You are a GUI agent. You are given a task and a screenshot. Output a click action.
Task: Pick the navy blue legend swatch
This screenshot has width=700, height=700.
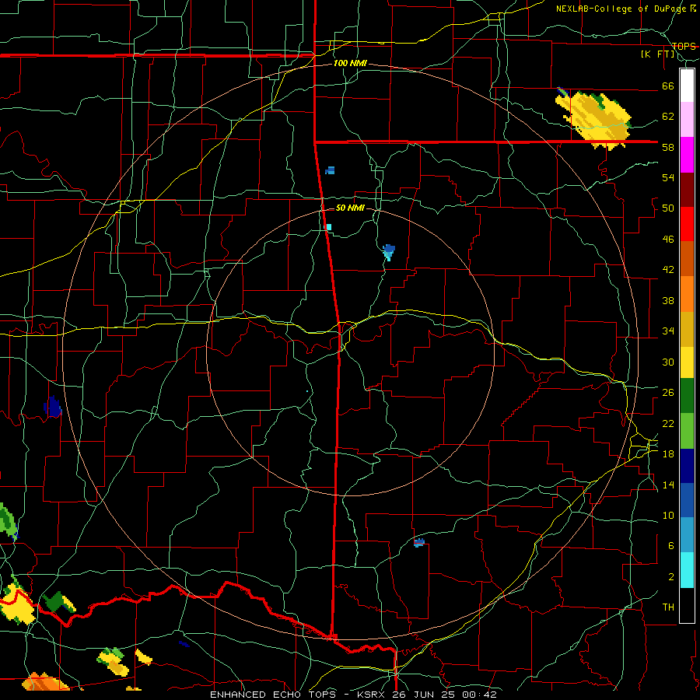(x=687, y=466)
